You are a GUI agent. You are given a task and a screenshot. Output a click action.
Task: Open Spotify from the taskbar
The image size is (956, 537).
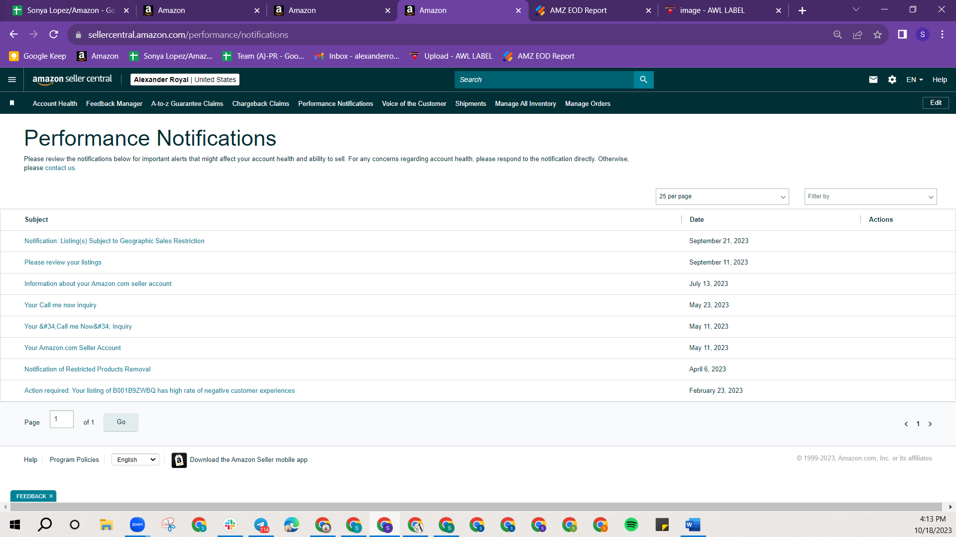pos(631,525)
